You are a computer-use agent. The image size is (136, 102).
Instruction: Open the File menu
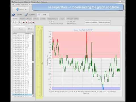click(13, 5)
